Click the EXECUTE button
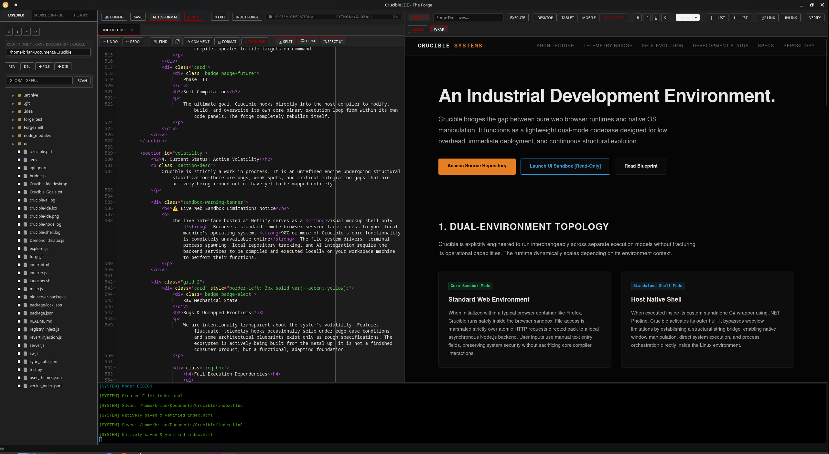This screenshot has height=454, width=829. (x=517, y=18)
